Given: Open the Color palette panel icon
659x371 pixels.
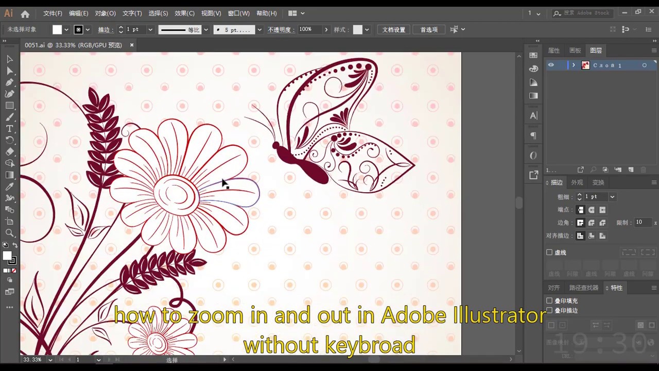Looking at the screenshot, I should [533, 69].
